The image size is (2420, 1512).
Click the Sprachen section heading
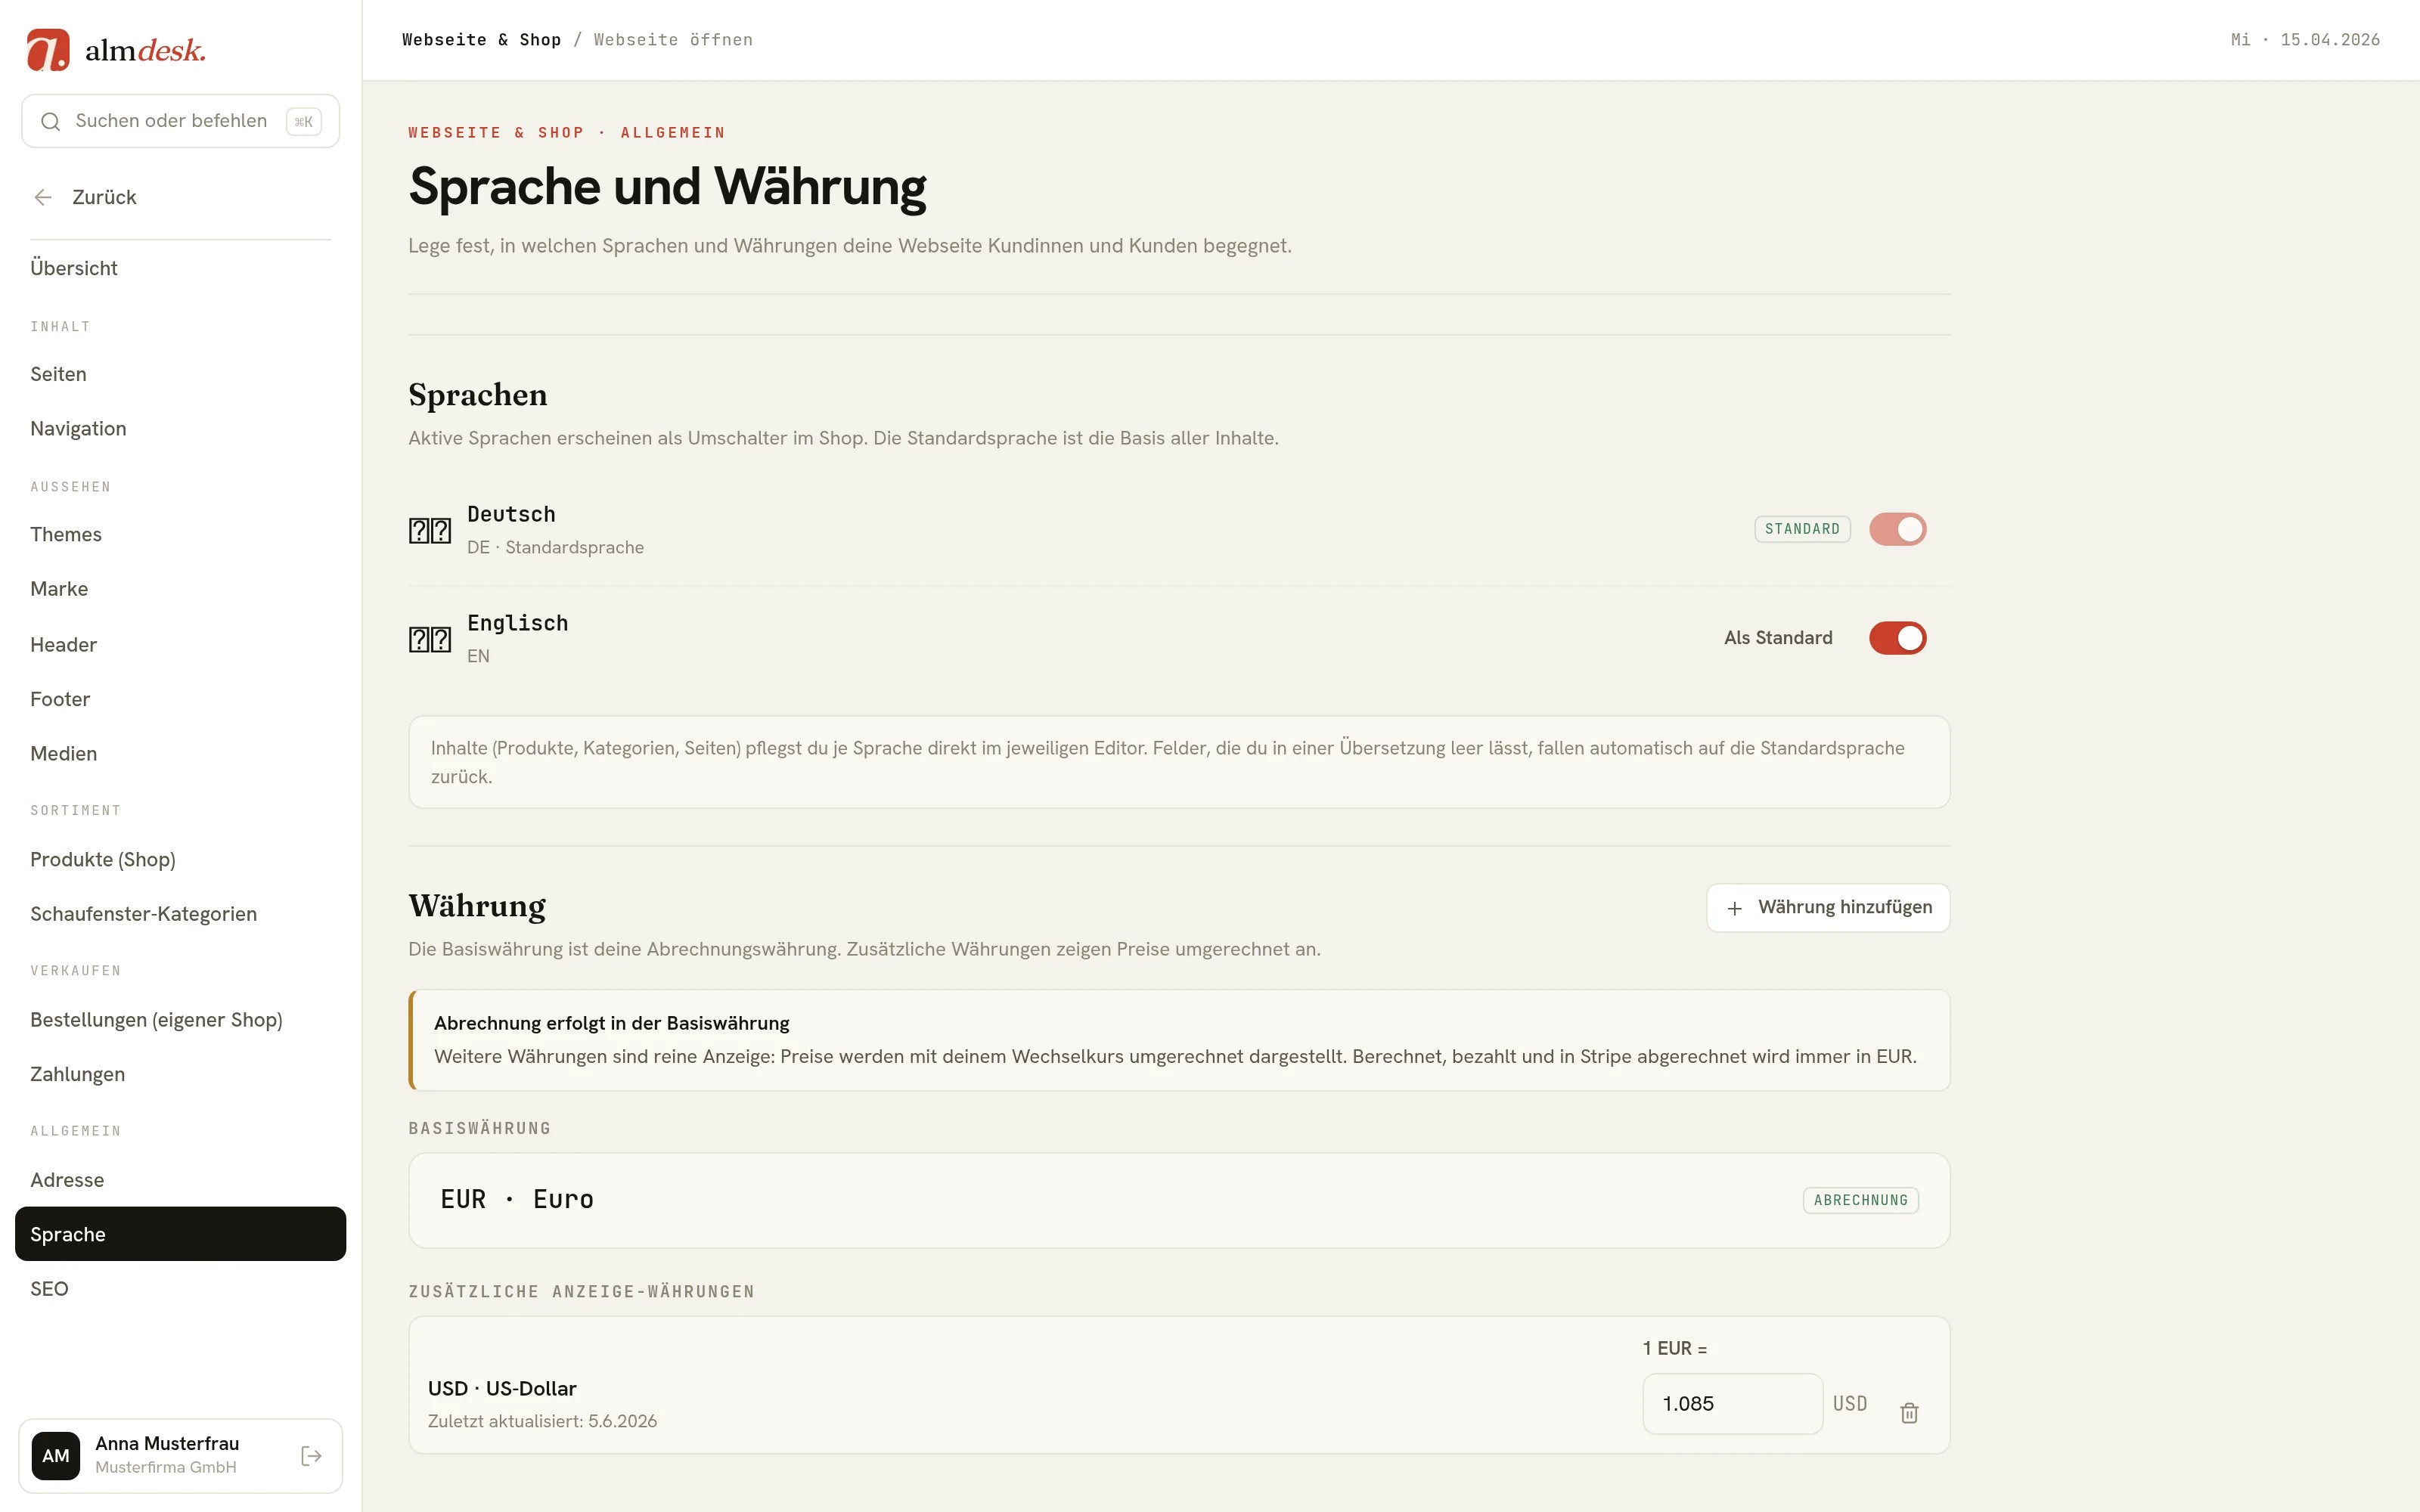click(x=478, y=395)
